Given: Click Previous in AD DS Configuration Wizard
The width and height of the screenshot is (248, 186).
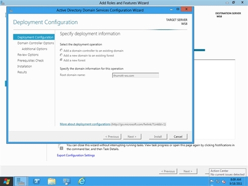Looking at the screenshot, I should pos(112,136).
